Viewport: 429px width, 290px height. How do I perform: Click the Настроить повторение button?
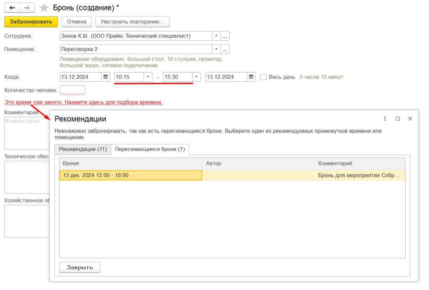coord(132,21)
